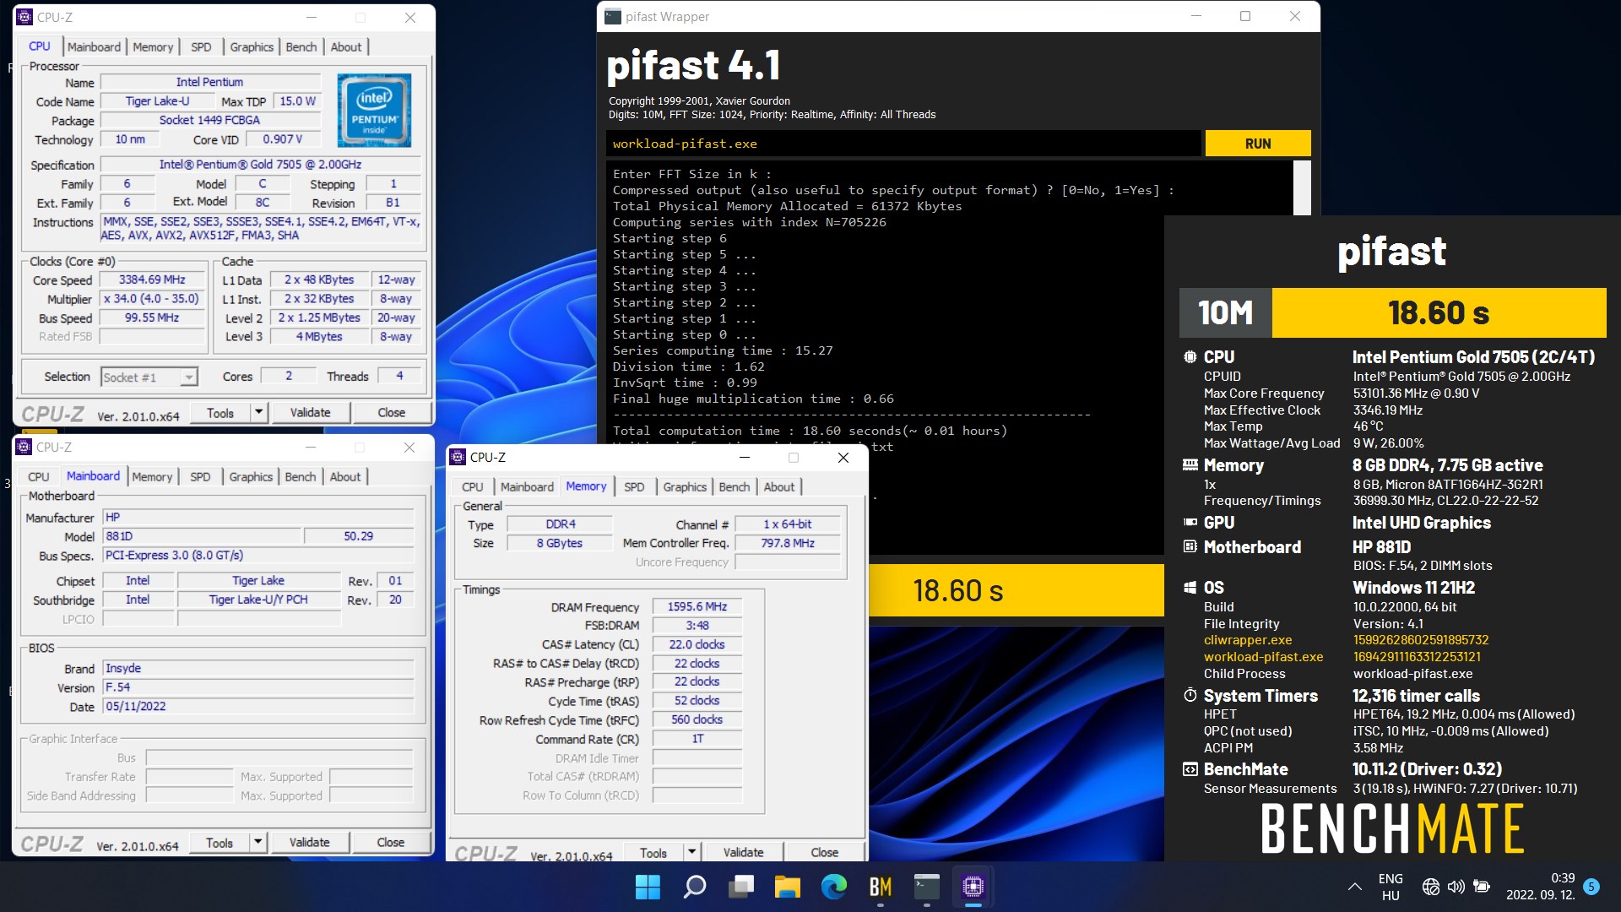Click Validate in Memory CPU-Z window
Image resolution: width=1621 pixels, height=912 pixels.
point(743,853)
